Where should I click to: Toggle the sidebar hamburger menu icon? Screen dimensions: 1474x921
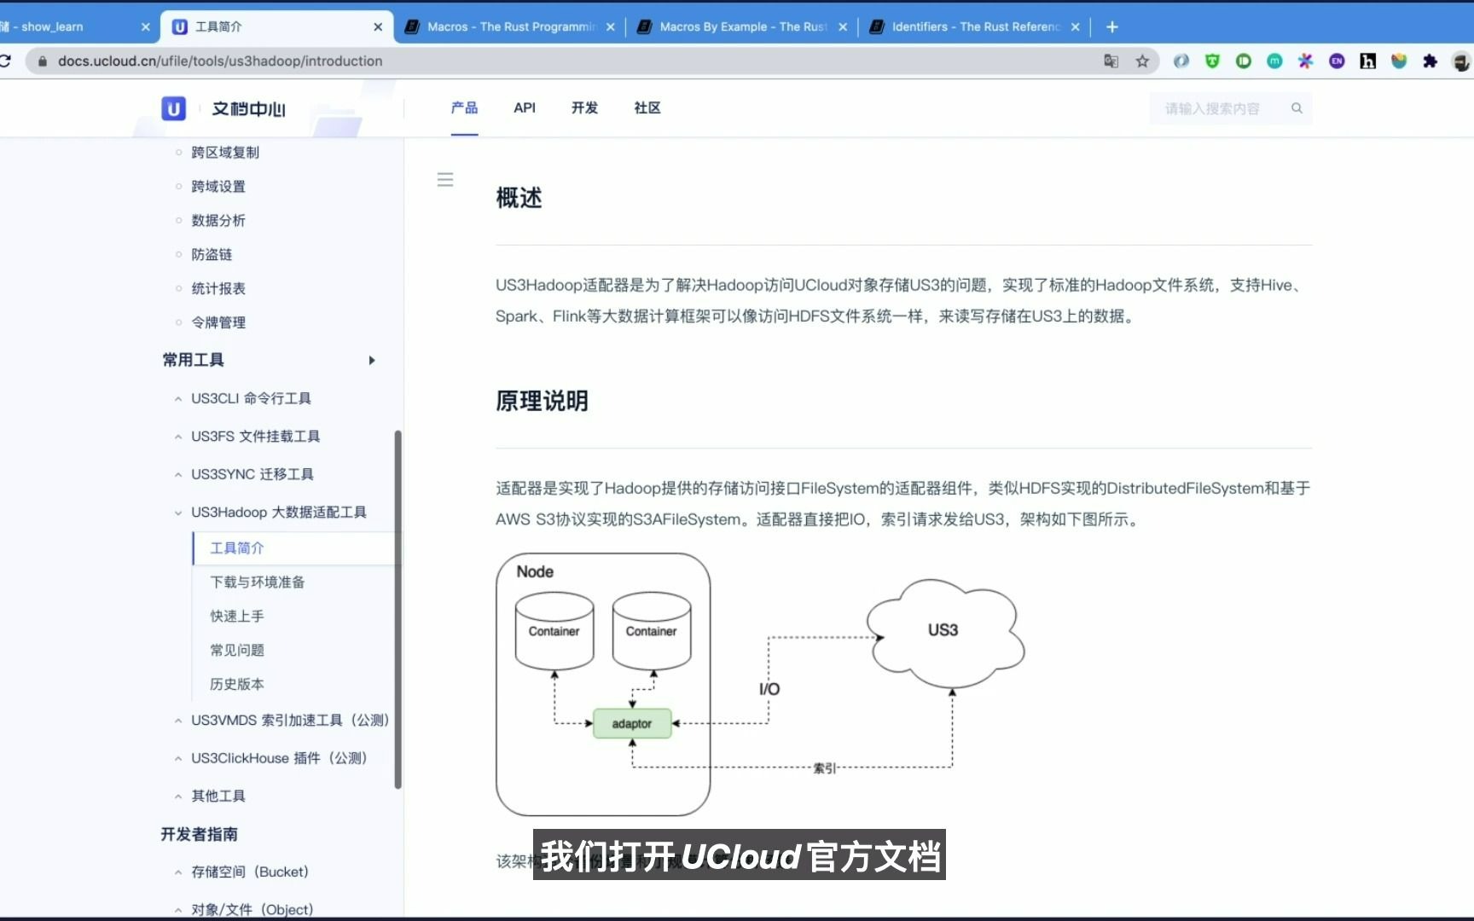click(x=445, y=179)
